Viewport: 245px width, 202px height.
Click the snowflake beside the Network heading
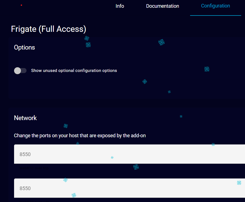(66, 126)
